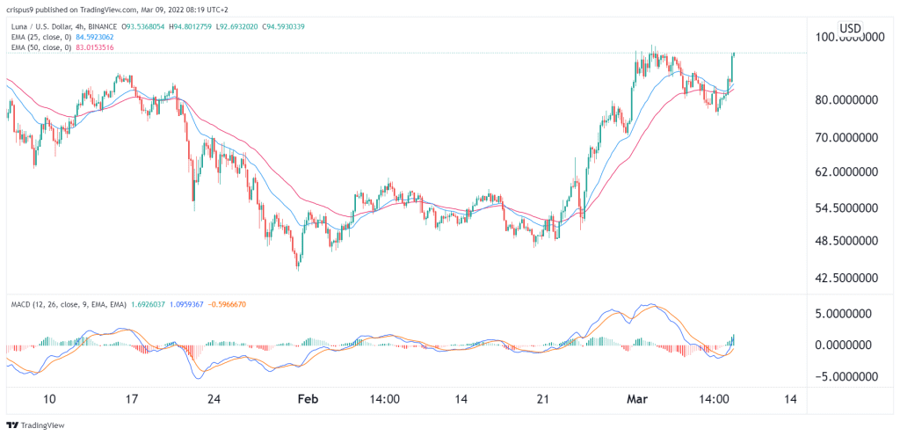
Task: Click the date label 10 on time axis
Action: click(x=50, y=399)
